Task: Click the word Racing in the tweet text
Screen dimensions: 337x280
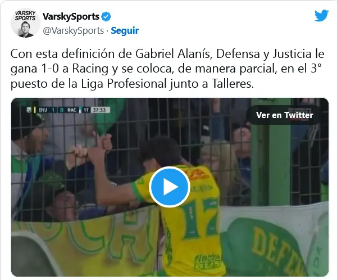Action: [90, 69]
